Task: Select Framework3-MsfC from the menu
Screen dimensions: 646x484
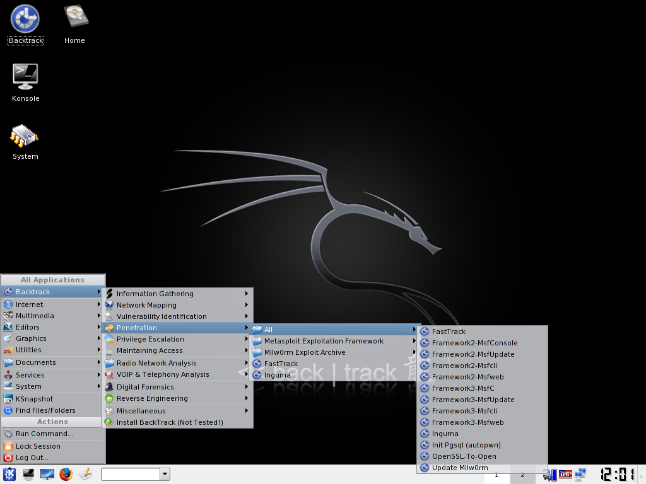Action: [462, 388]
